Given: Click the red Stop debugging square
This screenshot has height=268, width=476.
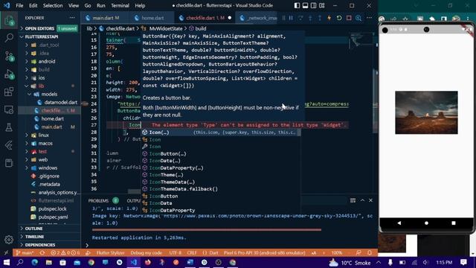Looking at the screenshot, I should (x=349, y=18).
